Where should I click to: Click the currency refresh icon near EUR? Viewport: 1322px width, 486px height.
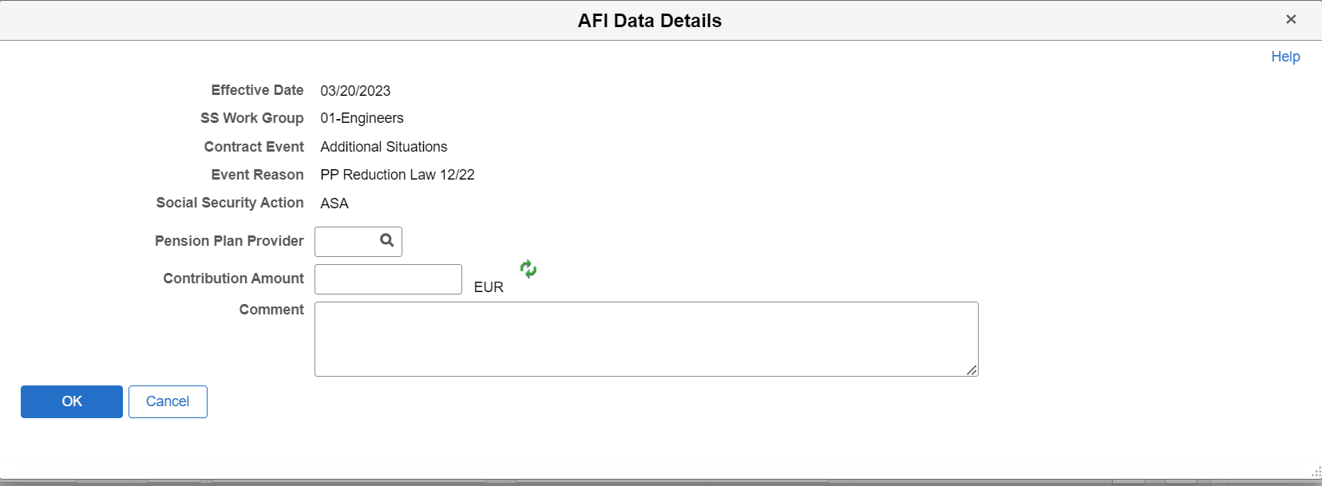click(529, 270)
